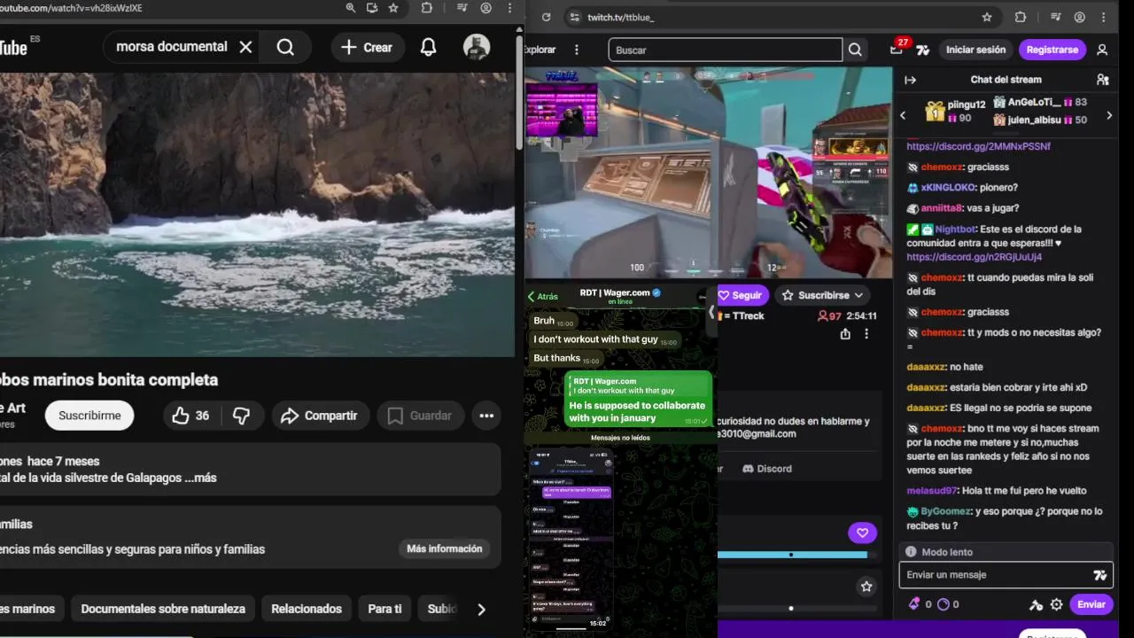The height and width of the screenshot is (638, 1134).
Task: Collapse the Twitch chat panel
Action: [x=910, y=80]
